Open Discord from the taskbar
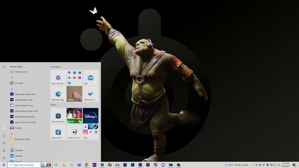This screenshot has height=168, width=299. pos(163,165)
